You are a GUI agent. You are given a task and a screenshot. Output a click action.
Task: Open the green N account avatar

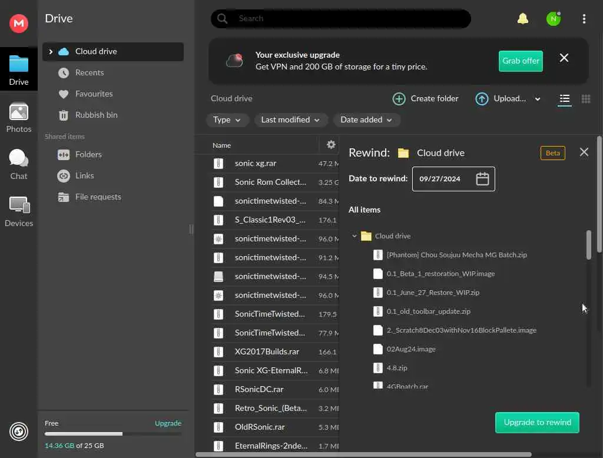click(554, 18)
